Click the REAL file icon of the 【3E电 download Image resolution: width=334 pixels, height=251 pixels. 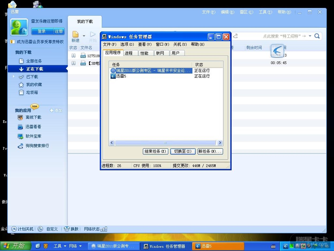(x=83, y=63)
